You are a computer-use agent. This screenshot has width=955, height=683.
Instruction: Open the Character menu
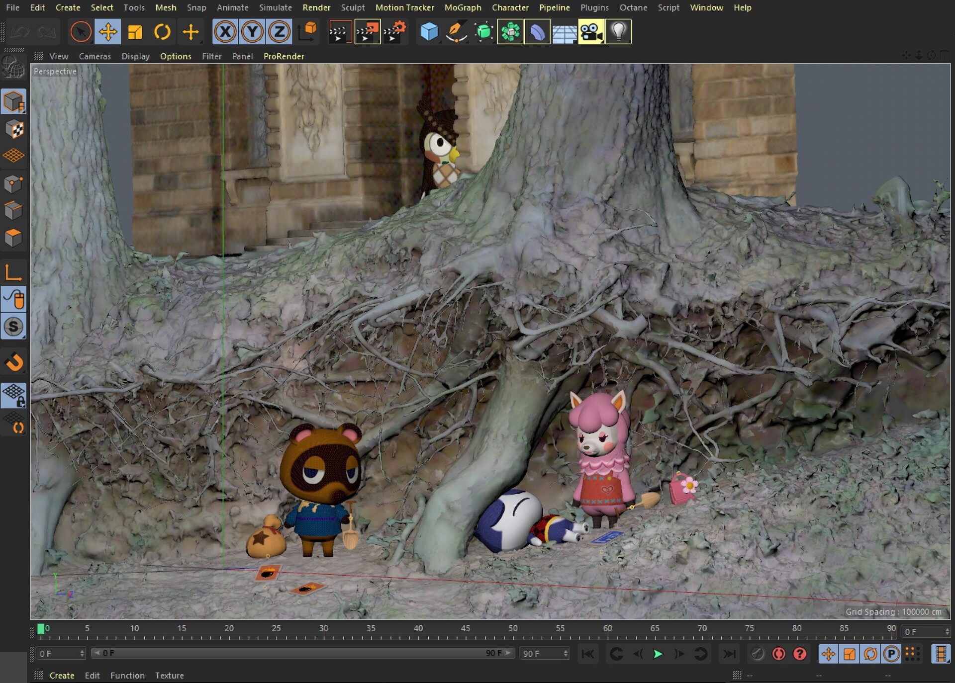point(510,7)
